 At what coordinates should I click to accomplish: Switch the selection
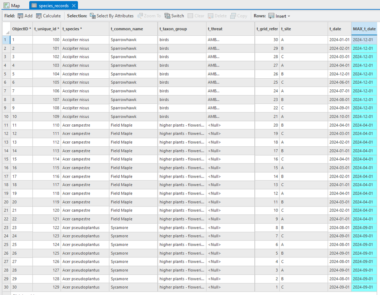174,16
